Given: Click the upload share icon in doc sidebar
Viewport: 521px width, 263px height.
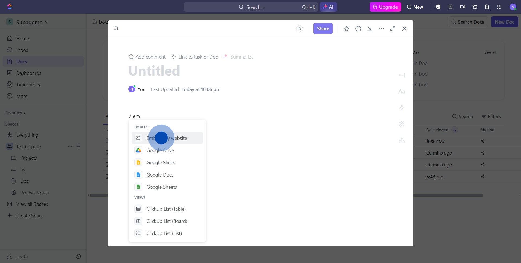Looking at the screenshot, I should coord(402,140).
